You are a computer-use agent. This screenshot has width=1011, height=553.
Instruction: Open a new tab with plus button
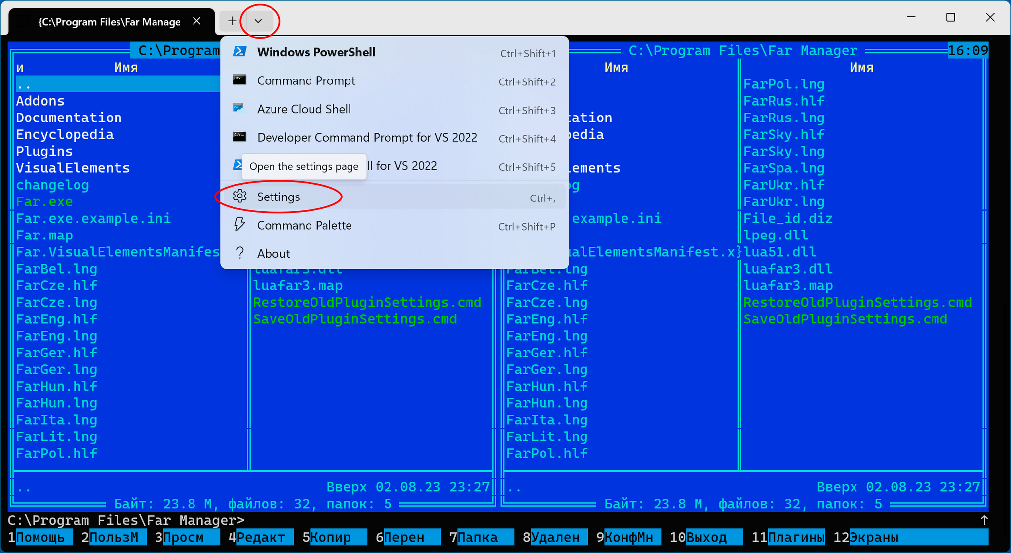point(232,21)
